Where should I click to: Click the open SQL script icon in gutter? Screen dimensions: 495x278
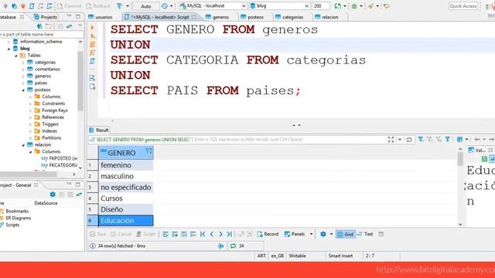click(93, 77)
